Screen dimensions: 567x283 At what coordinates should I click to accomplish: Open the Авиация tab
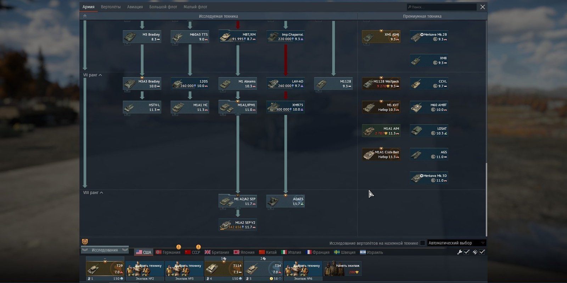coord(135,7)
